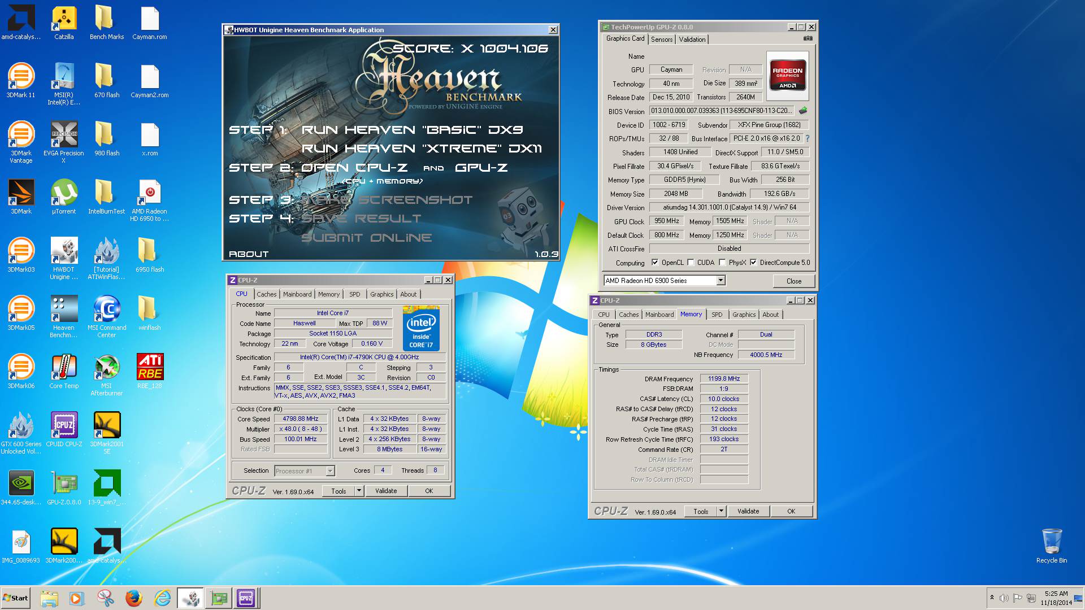Click Validate in the left CPU-Z window

pos(386,491)
